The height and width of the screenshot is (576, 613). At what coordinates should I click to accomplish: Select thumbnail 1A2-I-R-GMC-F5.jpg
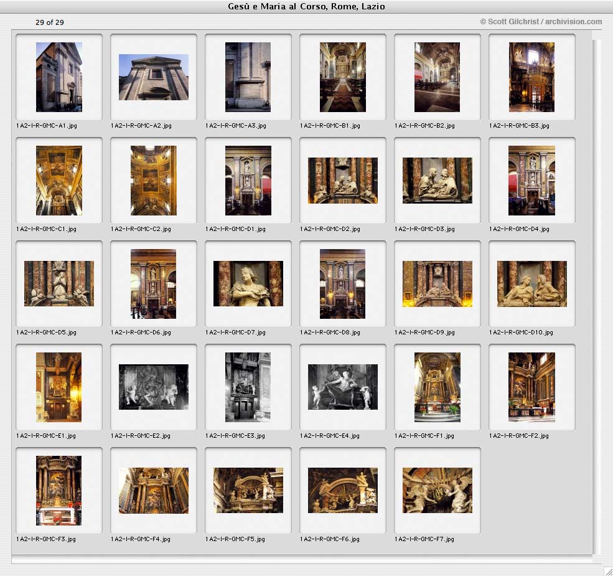coord(248,490)
